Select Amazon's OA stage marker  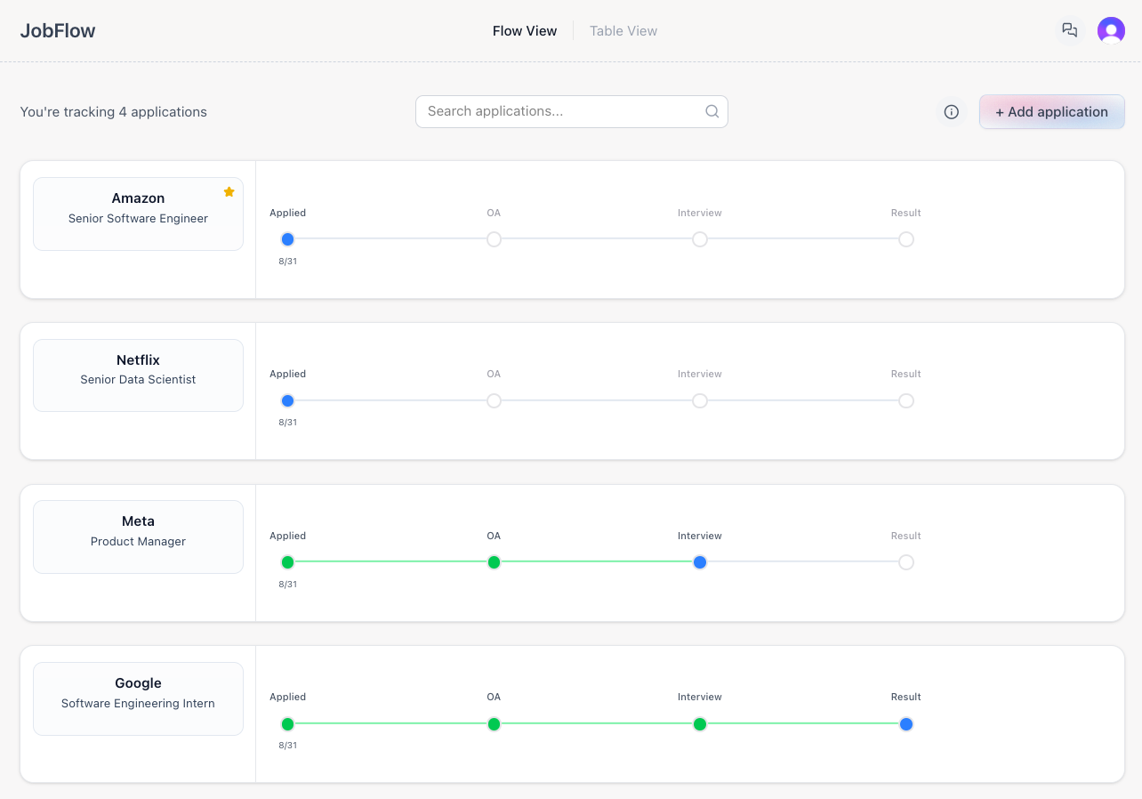(x=494, y=239)
